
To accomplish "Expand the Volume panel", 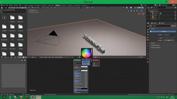I will coord(153,43).
